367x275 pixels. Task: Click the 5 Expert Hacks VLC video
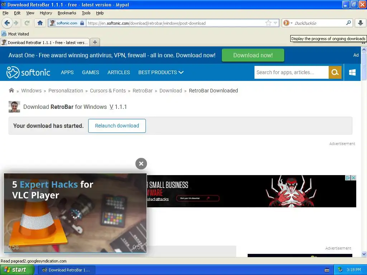click(x=75, y=213)
